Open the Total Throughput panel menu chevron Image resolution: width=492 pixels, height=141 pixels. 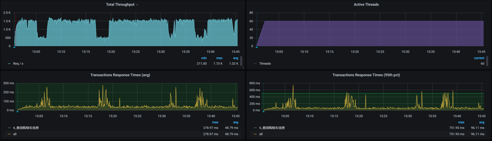coord(137,5)
